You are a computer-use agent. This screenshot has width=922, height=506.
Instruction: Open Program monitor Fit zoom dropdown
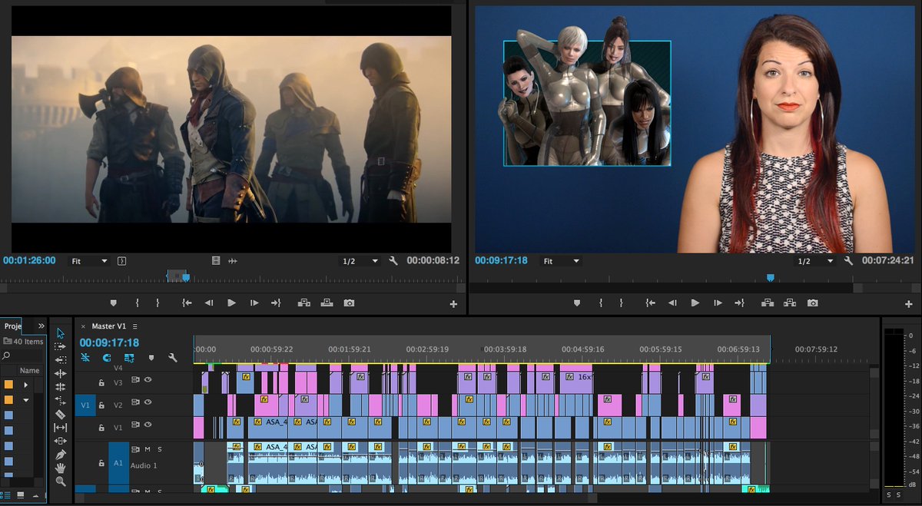pos(561,261)
